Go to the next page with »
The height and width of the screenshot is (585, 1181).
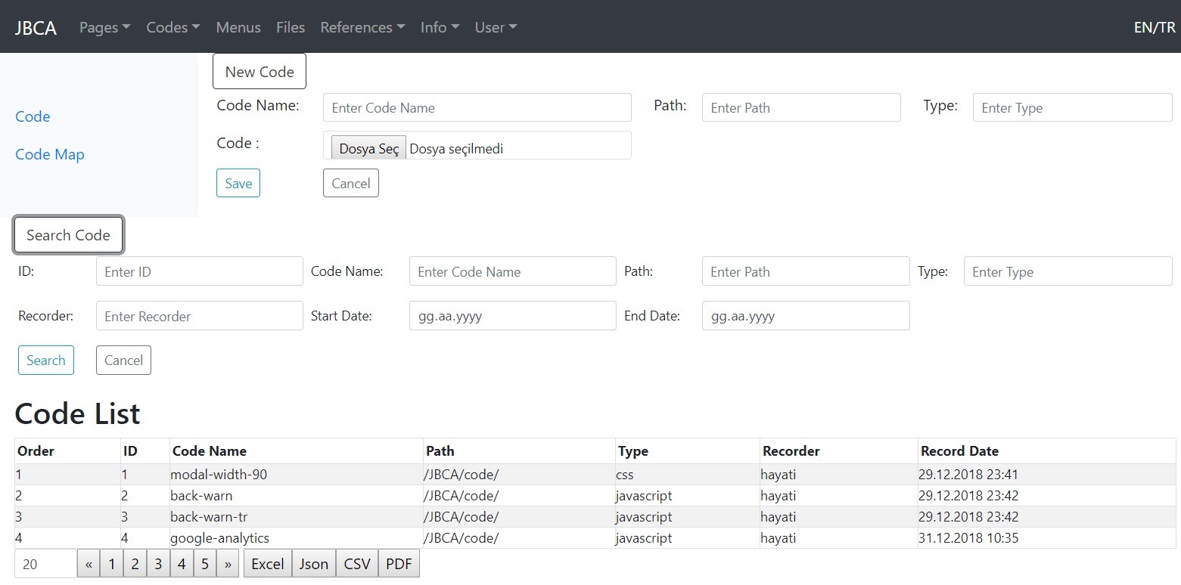pyautogui.click(x=228, y=564)
